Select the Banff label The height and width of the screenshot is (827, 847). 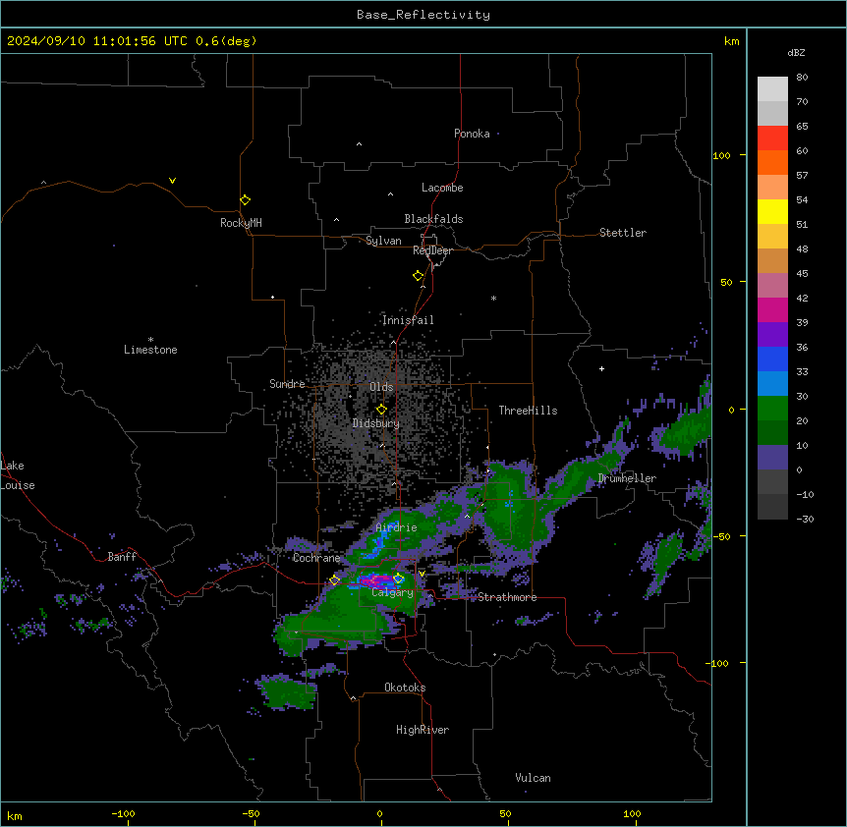pyautogui.click(x=122, y=557)
